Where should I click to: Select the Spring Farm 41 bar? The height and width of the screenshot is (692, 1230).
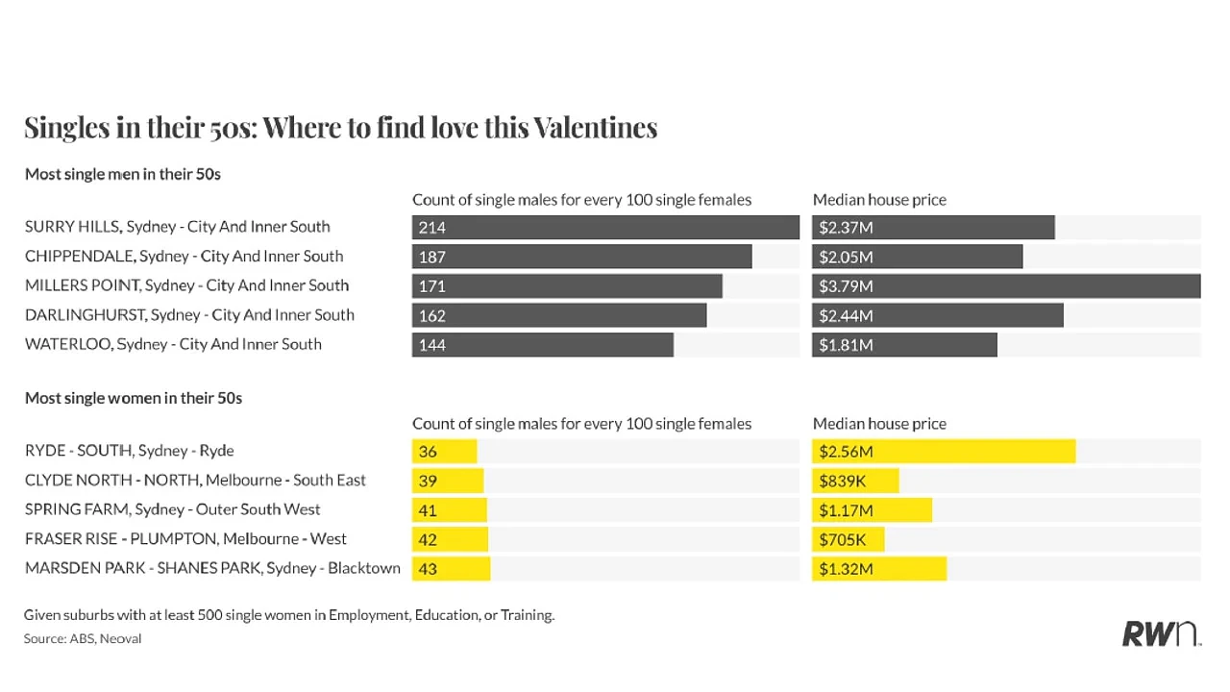[x=450, y=509]
